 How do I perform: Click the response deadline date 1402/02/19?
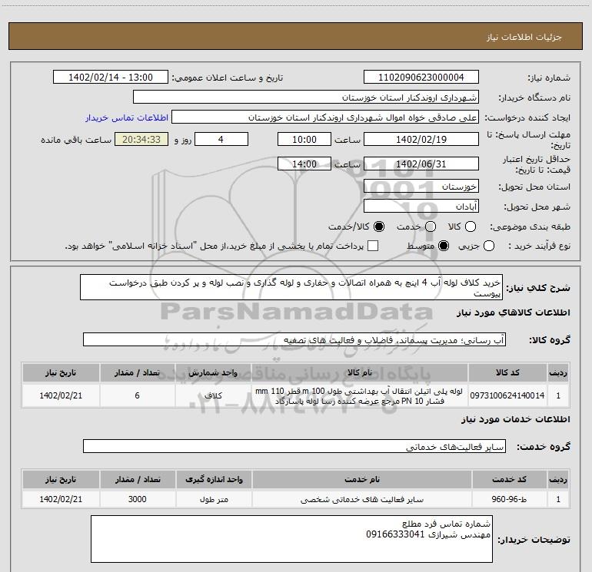(x=421, y=139)
